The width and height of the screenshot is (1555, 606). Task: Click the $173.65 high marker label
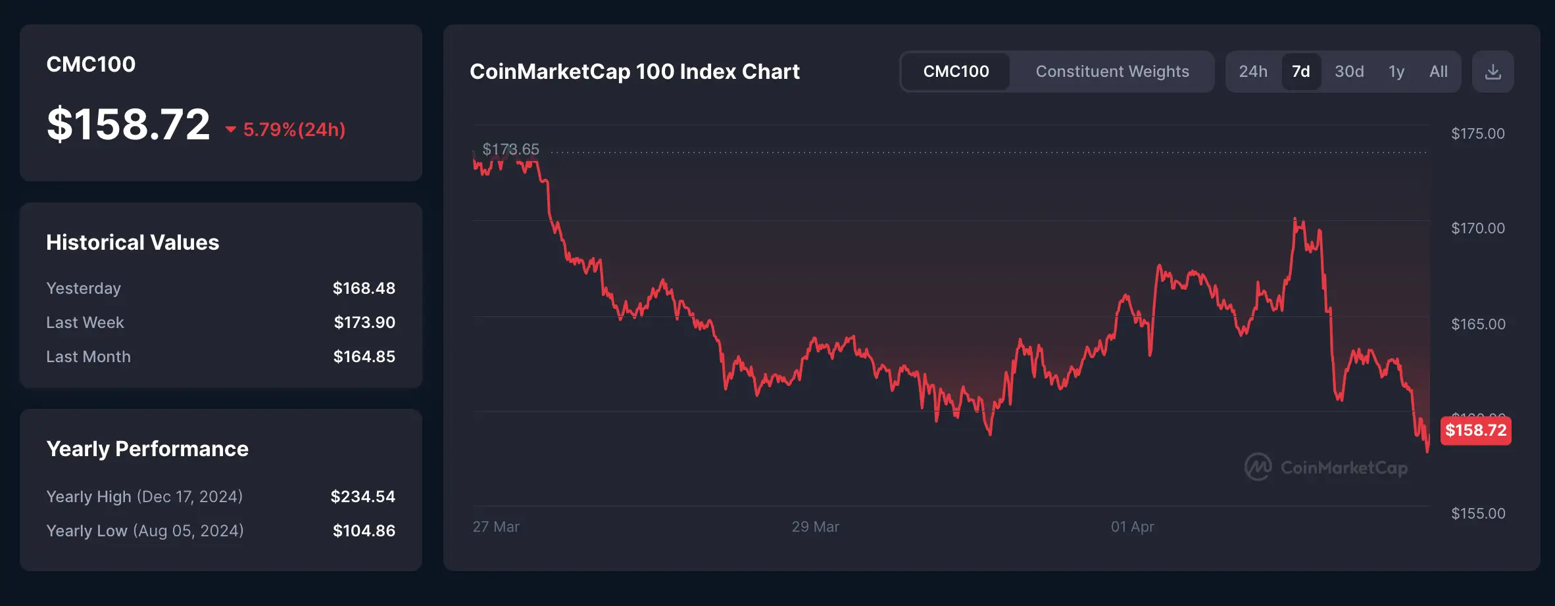pyautogui.click(x=510, y=149)
